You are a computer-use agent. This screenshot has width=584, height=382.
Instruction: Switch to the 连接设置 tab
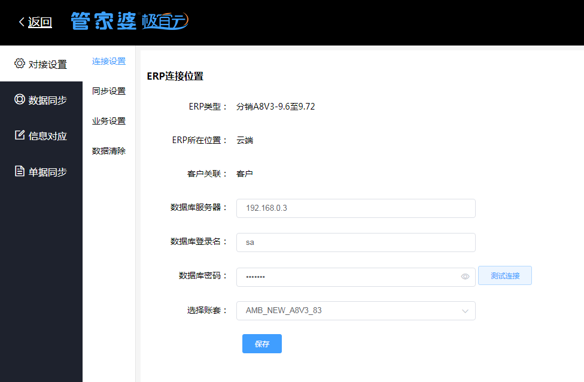coord(109,61)
